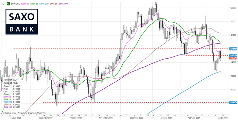Click the Saxo Bank logo
The height and width of the screenshot is (122, 238).
(22, 21)
